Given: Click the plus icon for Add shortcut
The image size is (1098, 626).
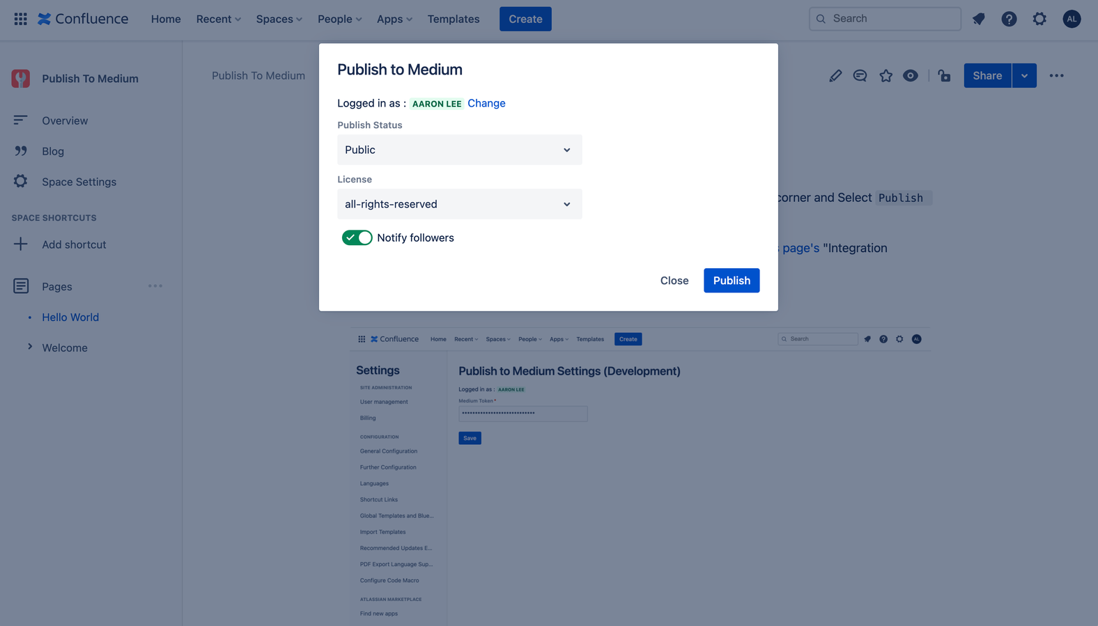Looking at the screenshot, I should (x=20, y=244).
